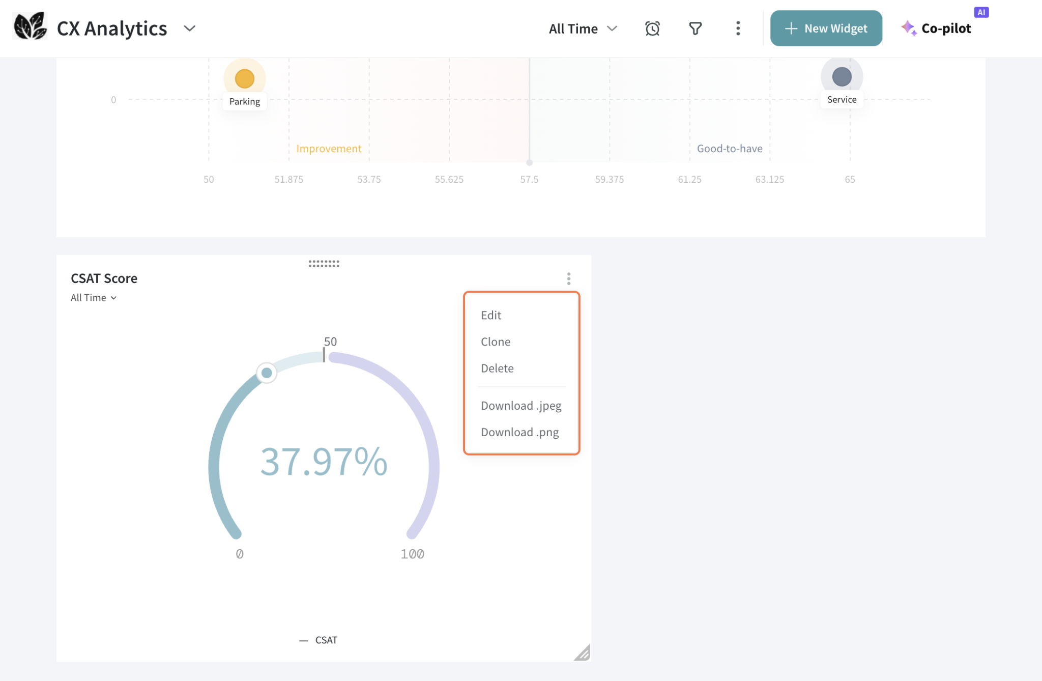Select Delete from the widget menu
Viewport: 1042px width, 681px height.
point(497,368)
